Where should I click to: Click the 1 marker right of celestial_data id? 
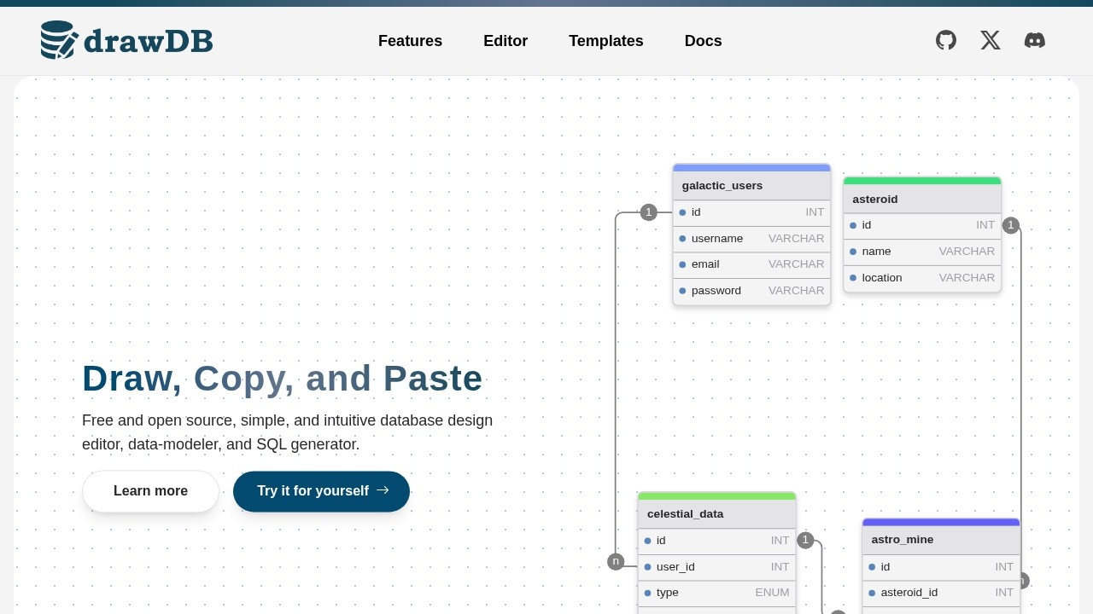(805, 540)
